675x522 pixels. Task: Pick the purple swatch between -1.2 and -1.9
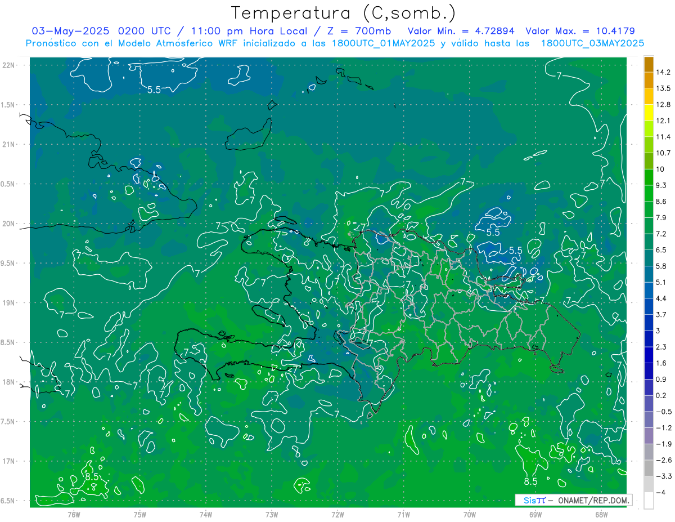649,436
